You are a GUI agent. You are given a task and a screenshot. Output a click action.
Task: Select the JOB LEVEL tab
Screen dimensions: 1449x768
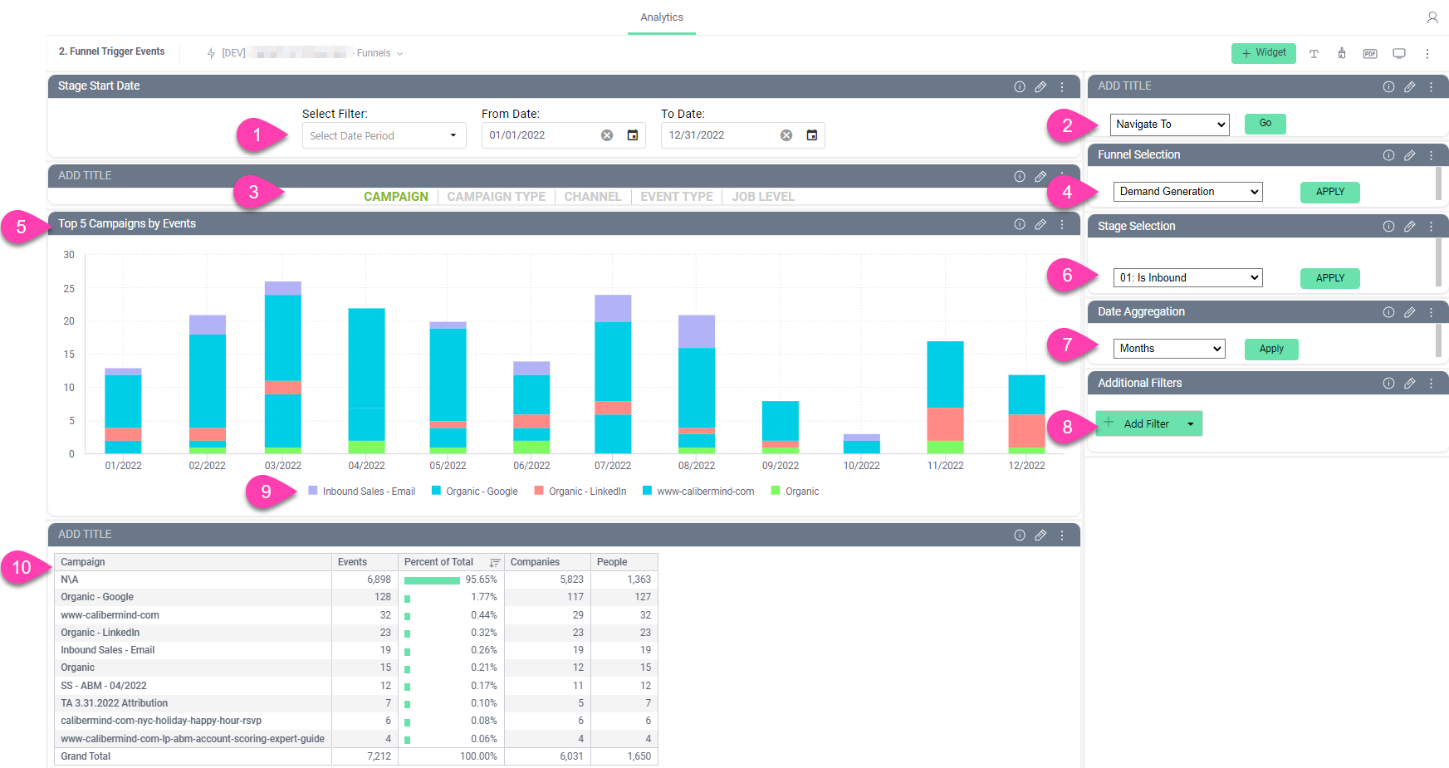[x=763, y=197]
